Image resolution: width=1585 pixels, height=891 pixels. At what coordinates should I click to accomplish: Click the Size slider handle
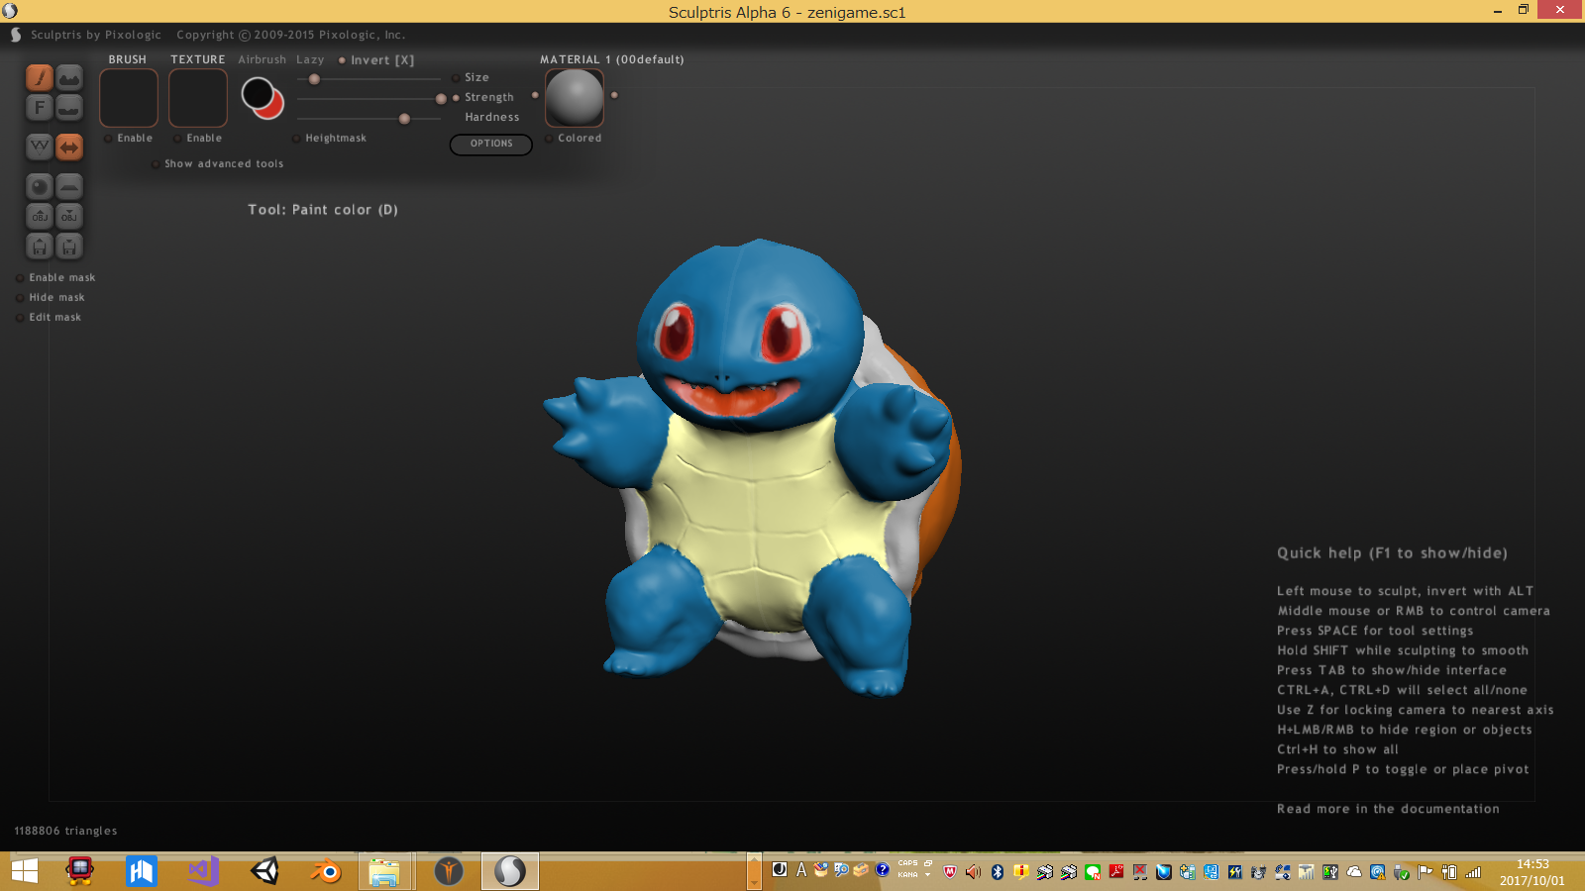coord(314,79)
